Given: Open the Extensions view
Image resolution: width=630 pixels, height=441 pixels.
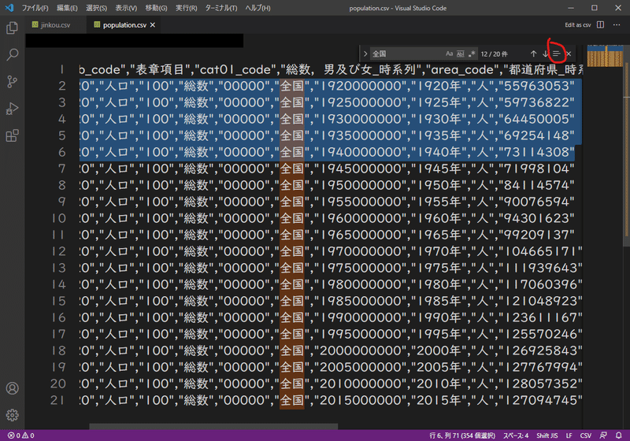Looking at the screenshot, I should (12, 135).
